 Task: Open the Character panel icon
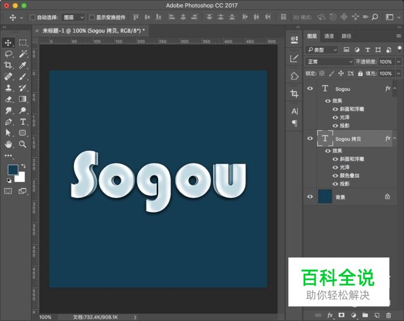(x=294, y=111)
